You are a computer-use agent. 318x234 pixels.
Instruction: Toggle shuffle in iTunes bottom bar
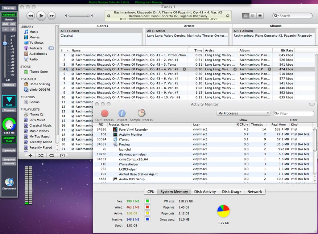click(x=41, y=156)
